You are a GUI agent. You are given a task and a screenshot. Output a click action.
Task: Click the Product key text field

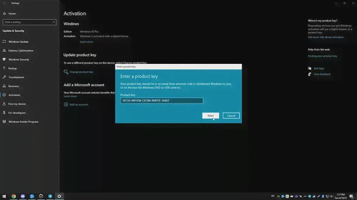pos(162,100)
